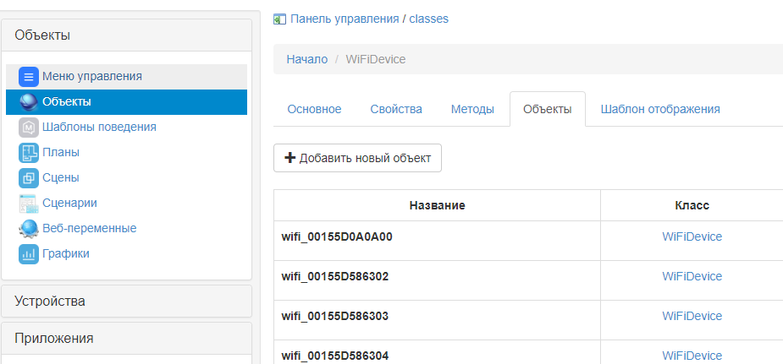Click the Сцены icon in sidebar
Screen dimensions: 783x364
coord(29,178)
